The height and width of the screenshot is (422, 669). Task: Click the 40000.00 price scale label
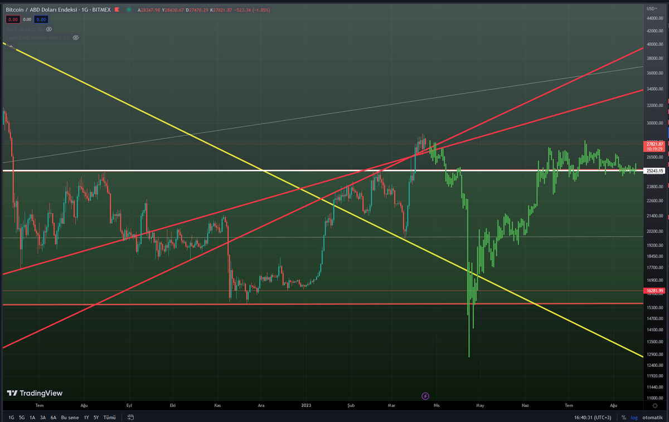(x=655, y=45)
